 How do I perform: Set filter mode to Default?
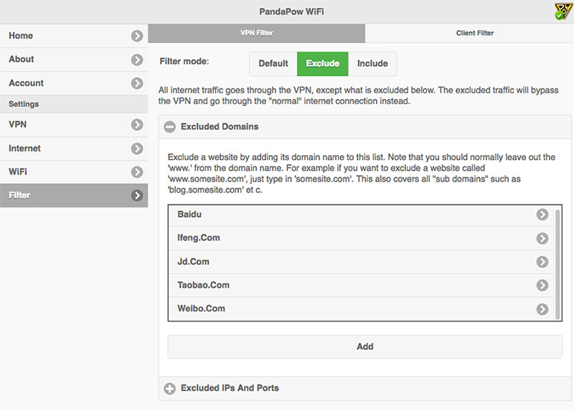tap(273, 64)
